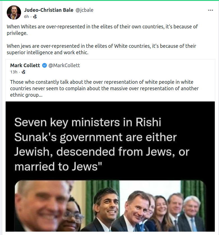Open the @jcbale handle link
The height and width of the screenshot is (235, 219).
coord(85,10)
